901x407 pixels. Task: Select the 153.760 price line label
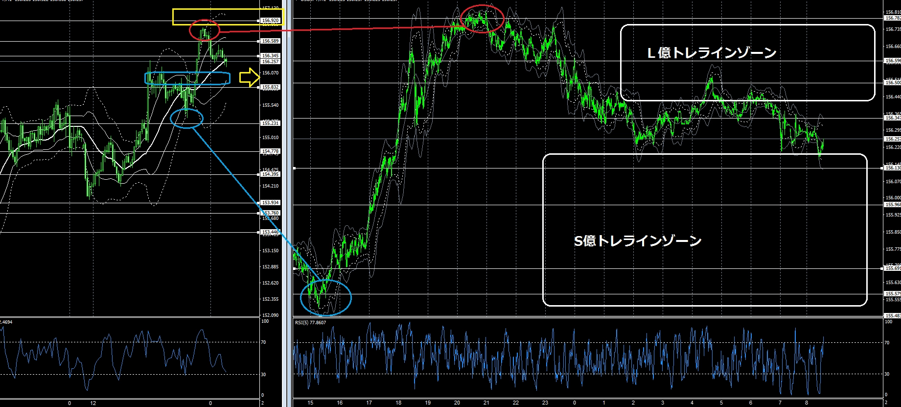(x=271, y=213)
